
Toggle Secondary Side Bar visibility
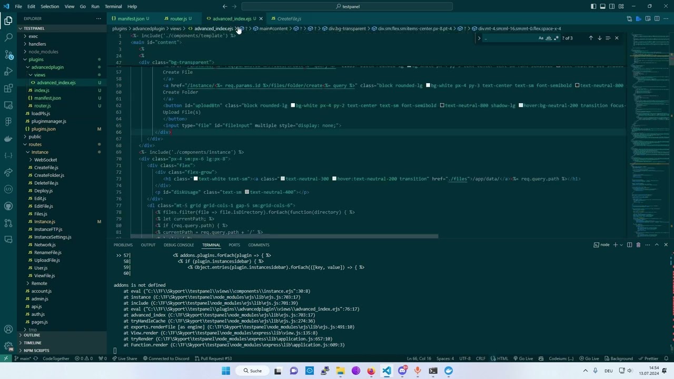pyautogui.click(x=612, y=6)
